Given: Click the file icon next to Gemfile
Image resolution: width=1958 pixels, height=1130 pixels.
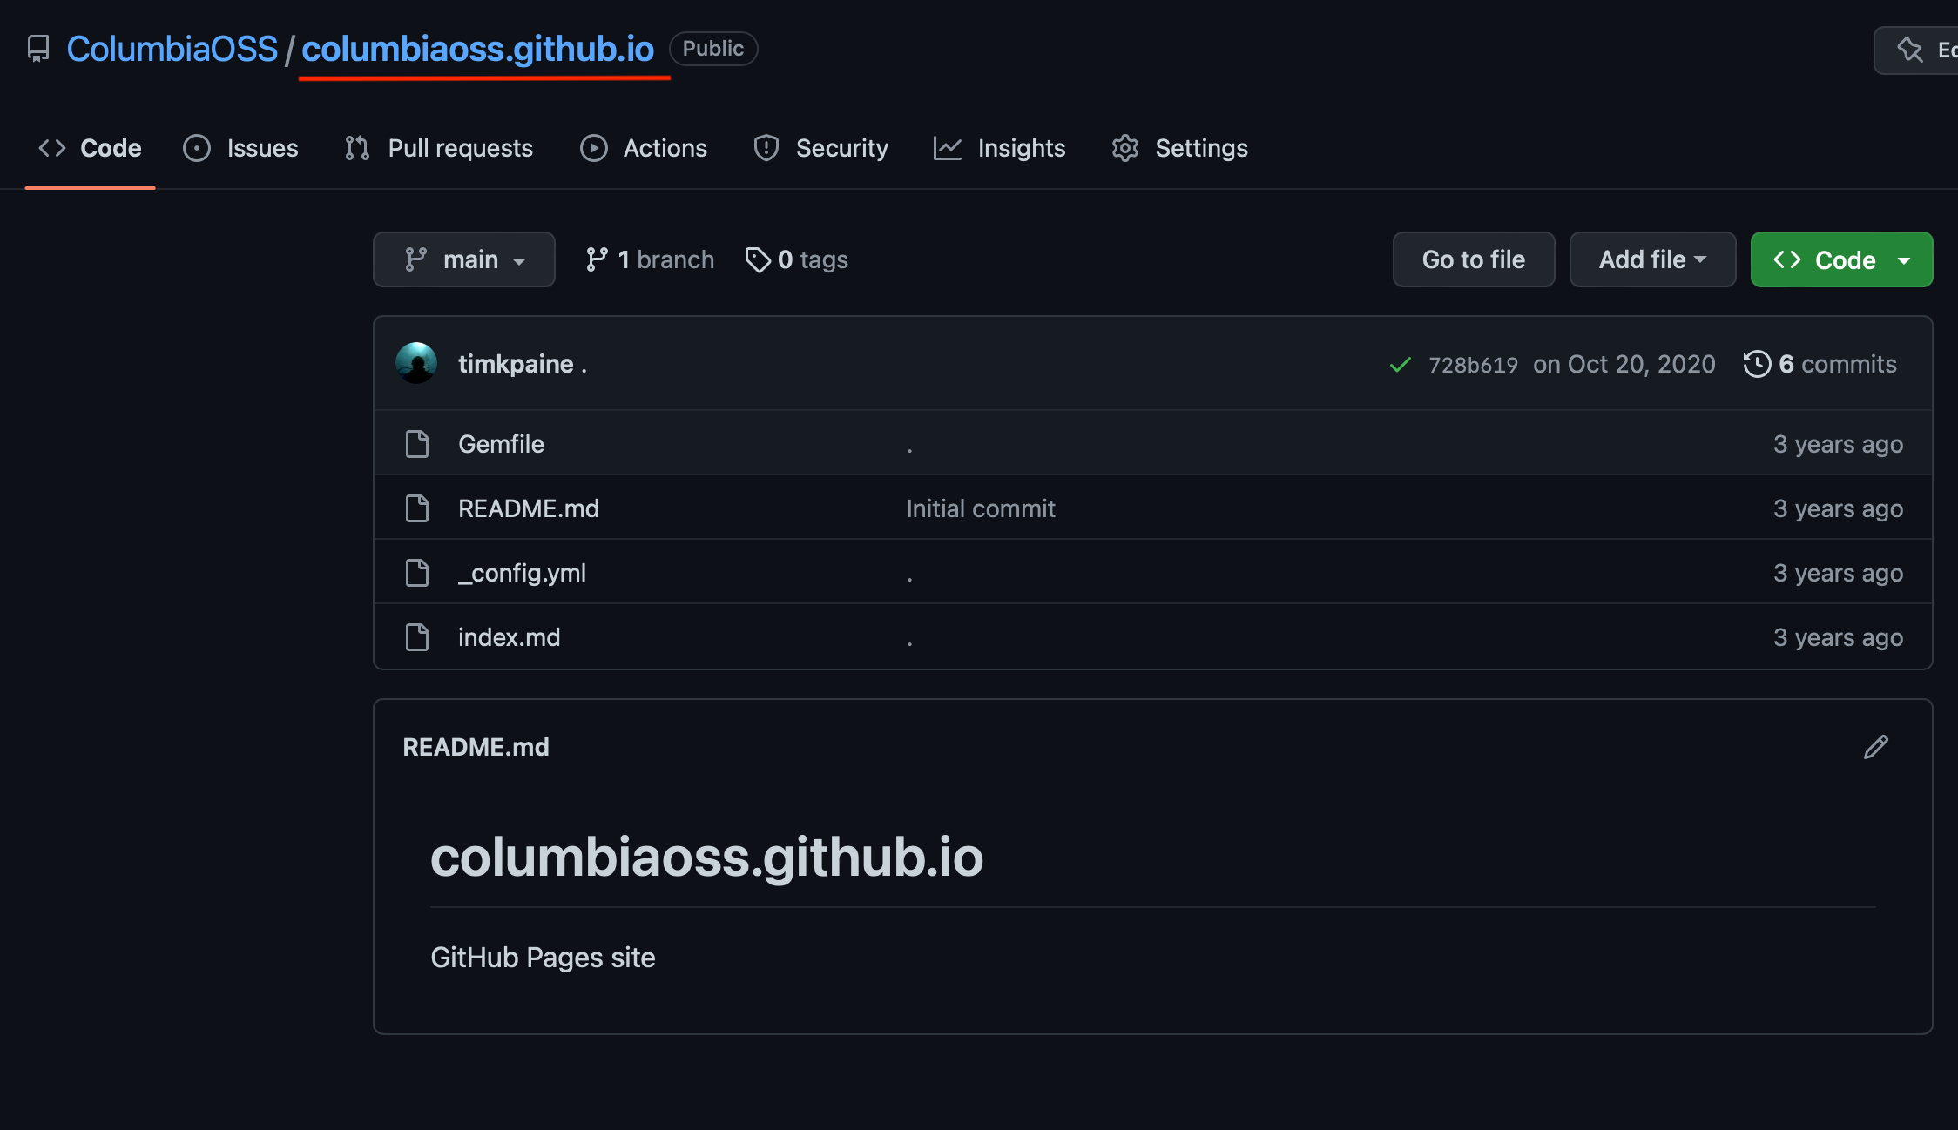Looking at the screenshot, I should (x=417, y=444).
